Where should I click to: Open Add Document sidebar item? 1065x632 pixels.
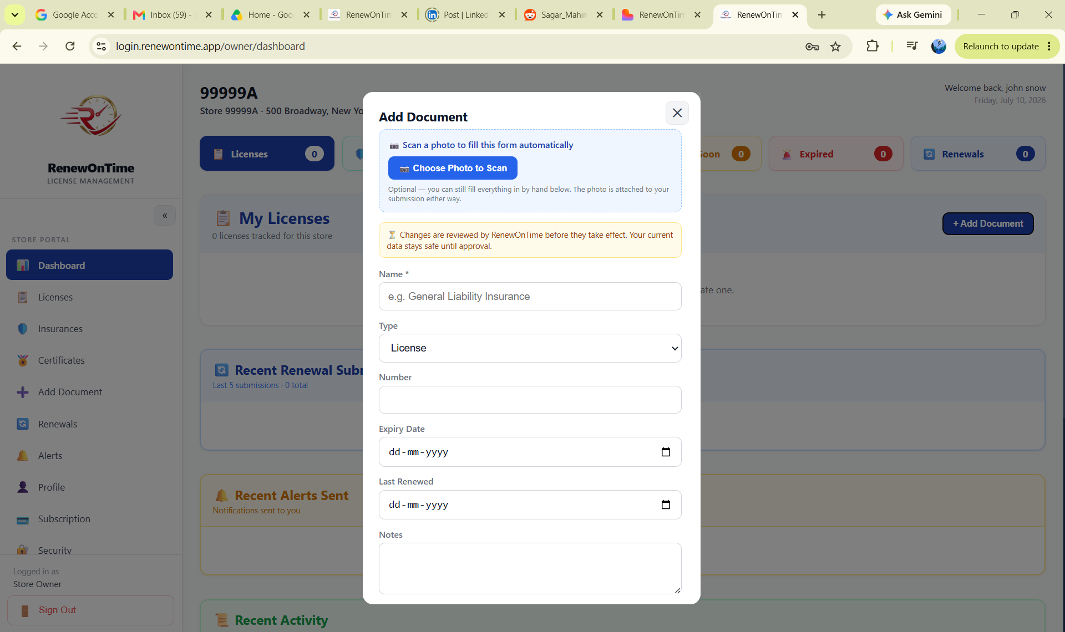89,392
